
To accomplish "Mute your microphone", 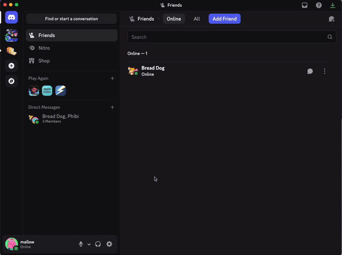I will coord(81,244).
